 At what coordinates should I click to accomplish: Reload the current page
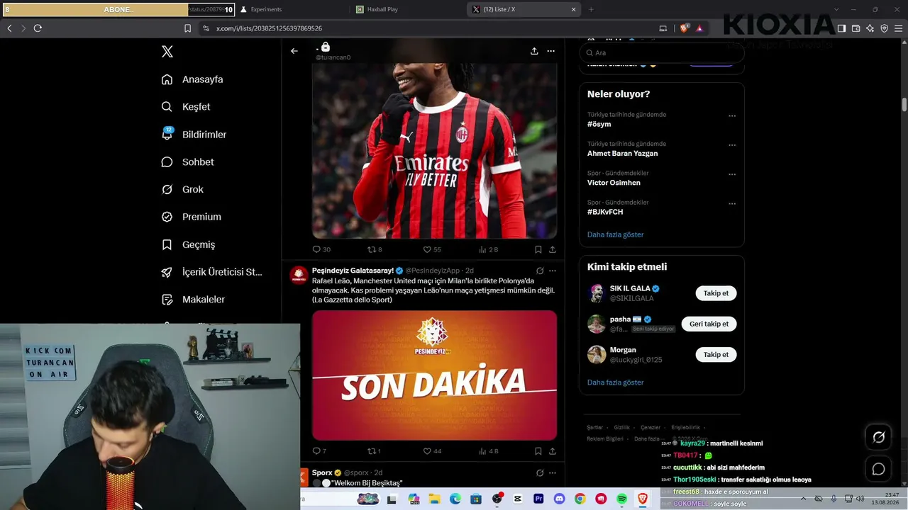pyautogui.click(x=38, y=28)
